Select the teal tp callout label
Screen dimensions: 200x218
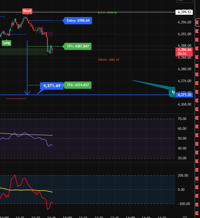pos(173,92)
